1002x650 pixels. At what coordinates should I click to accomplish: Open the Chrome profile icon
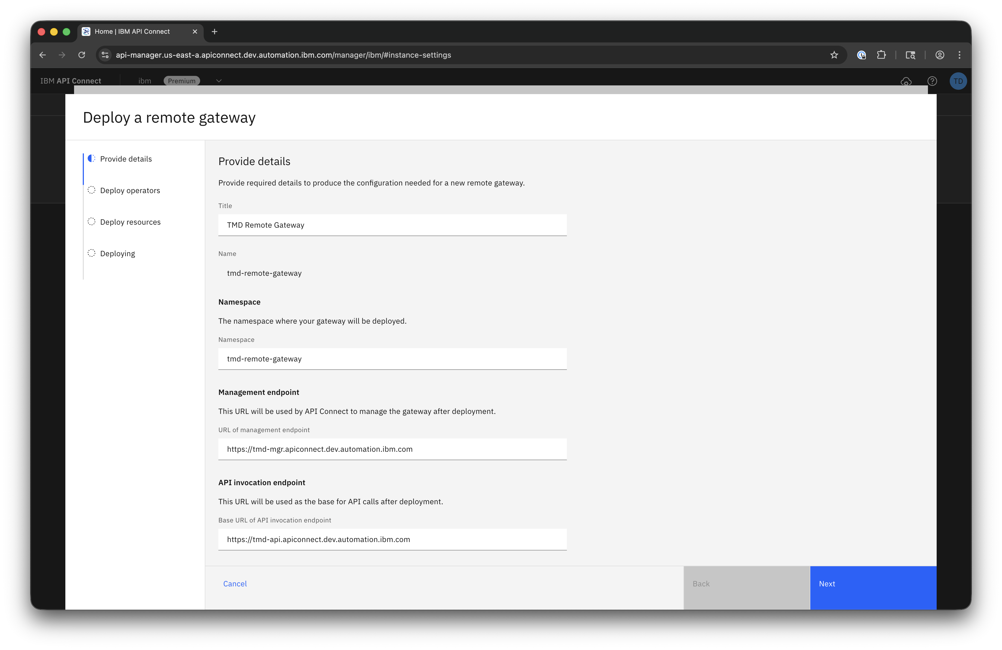[940, 55]
